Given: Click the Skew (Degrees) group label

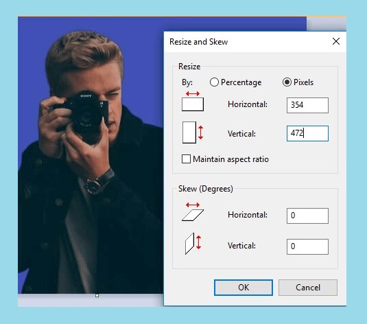Looking at the screenshot, I should click(206, 189).
